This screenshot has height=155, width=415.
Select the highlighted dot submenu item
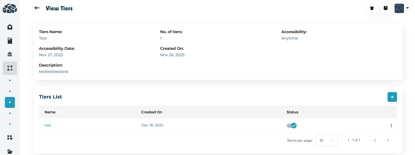click(10, 102)
